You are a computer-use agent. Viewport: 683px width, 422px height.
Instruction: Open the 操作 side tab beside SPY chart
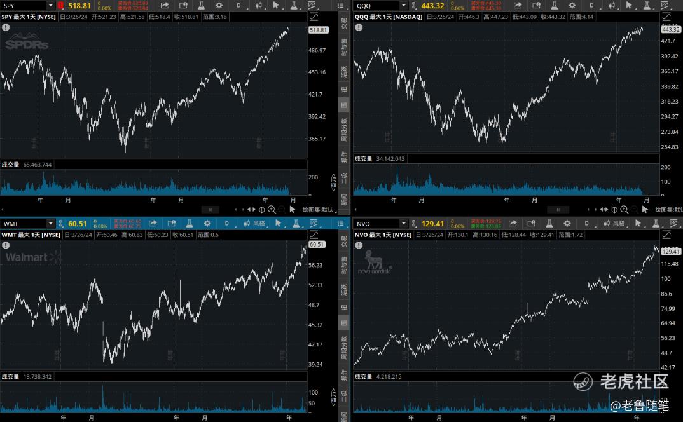coord(343,157)
